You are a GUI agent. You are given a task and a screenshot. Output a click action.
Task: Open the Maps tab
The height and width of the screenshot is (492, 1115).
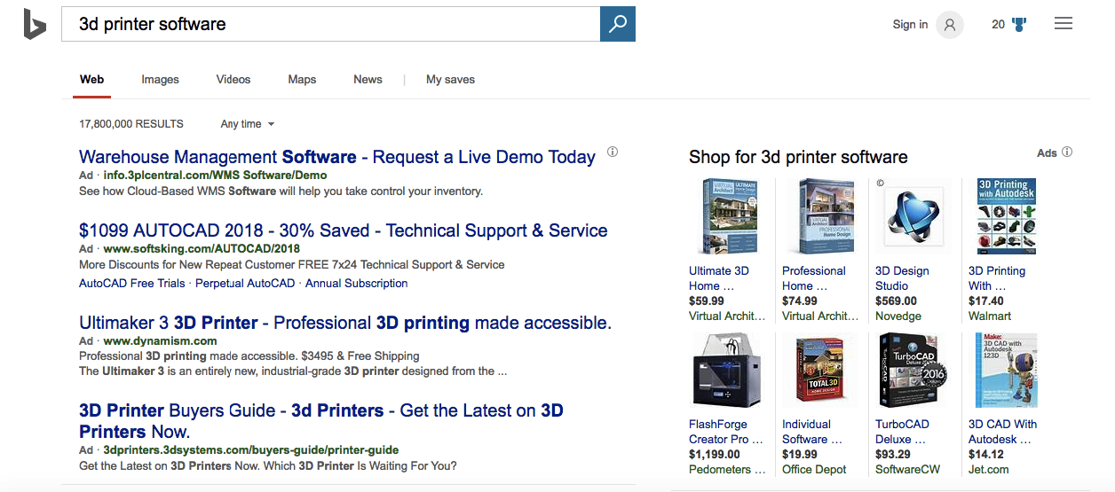302,79
